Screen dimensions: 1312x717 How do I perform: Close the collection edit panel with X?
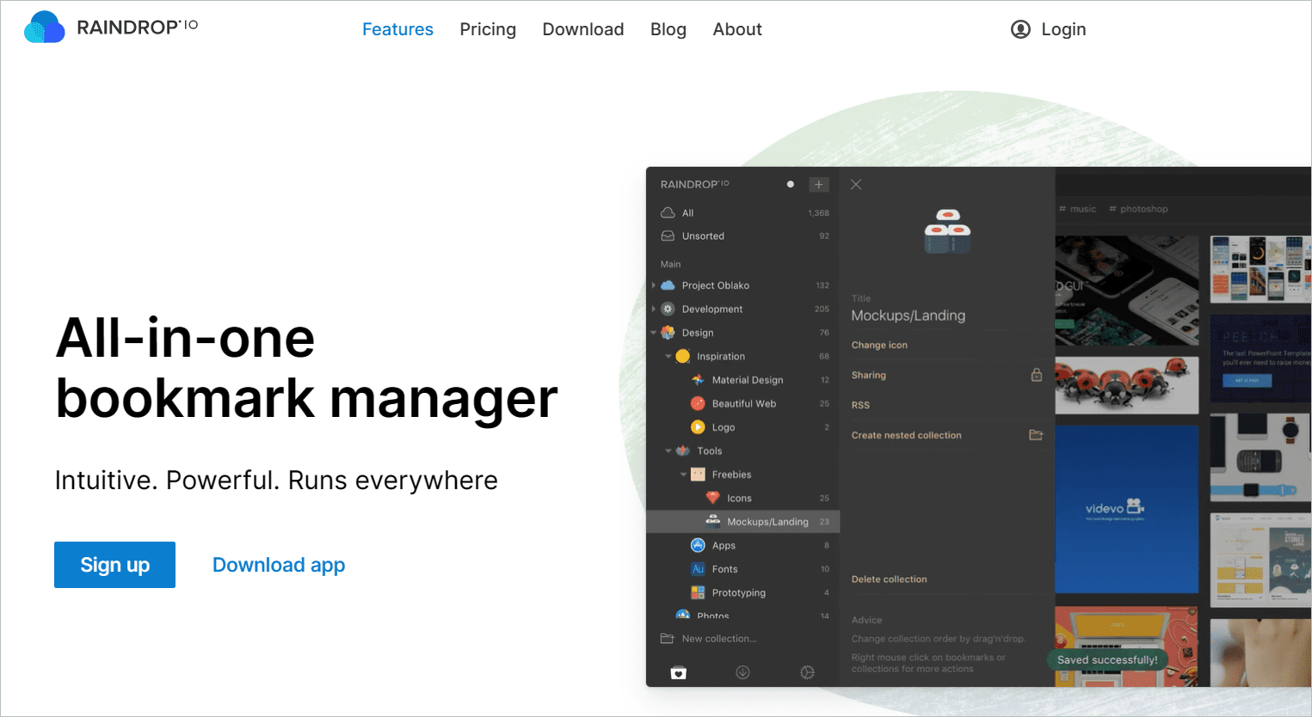pos(856,184)
